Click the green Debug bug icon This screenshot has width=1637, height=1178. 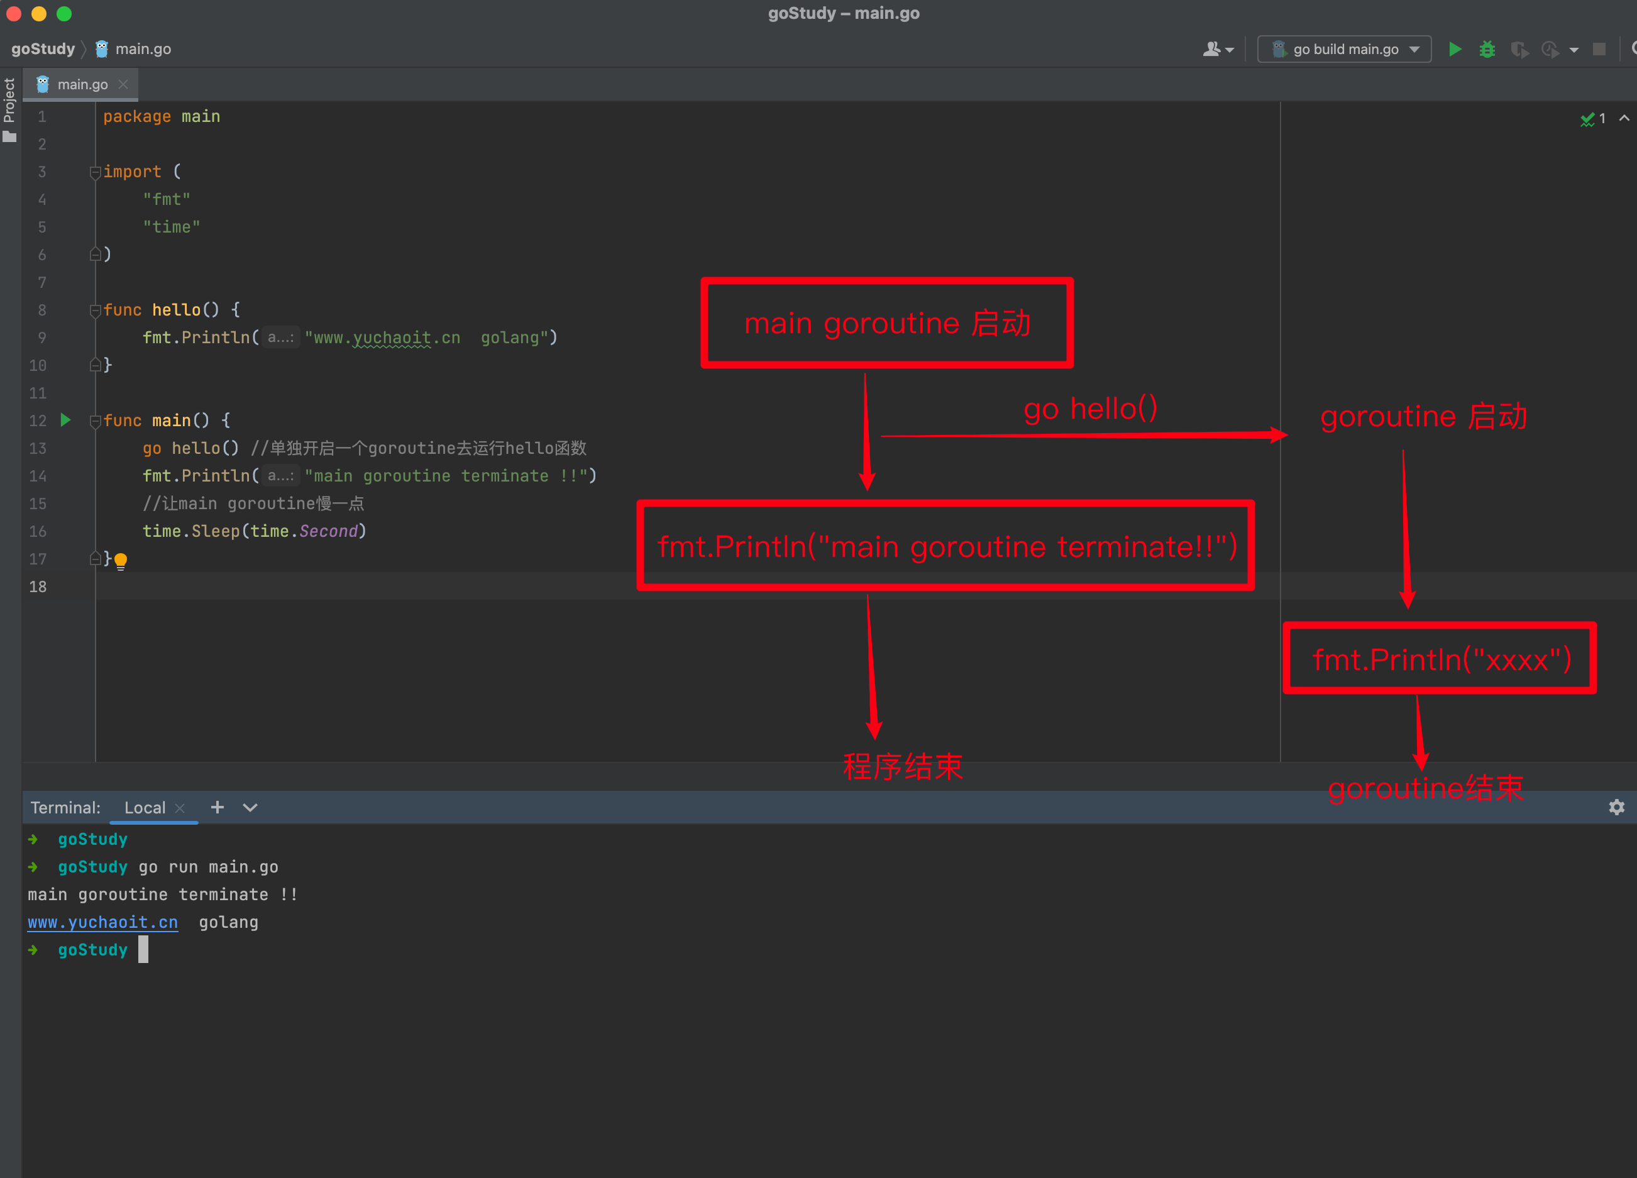coord(1487,49)
